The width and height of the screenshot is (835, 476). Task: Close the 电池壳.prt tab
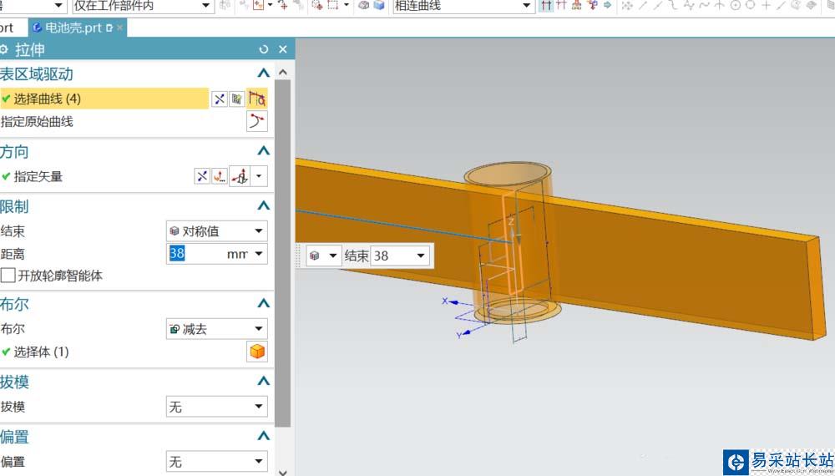[x=120, y=28]
